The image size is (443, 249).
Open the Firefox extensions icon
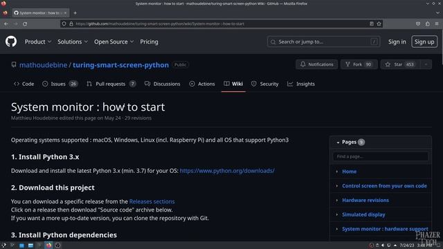428,24
